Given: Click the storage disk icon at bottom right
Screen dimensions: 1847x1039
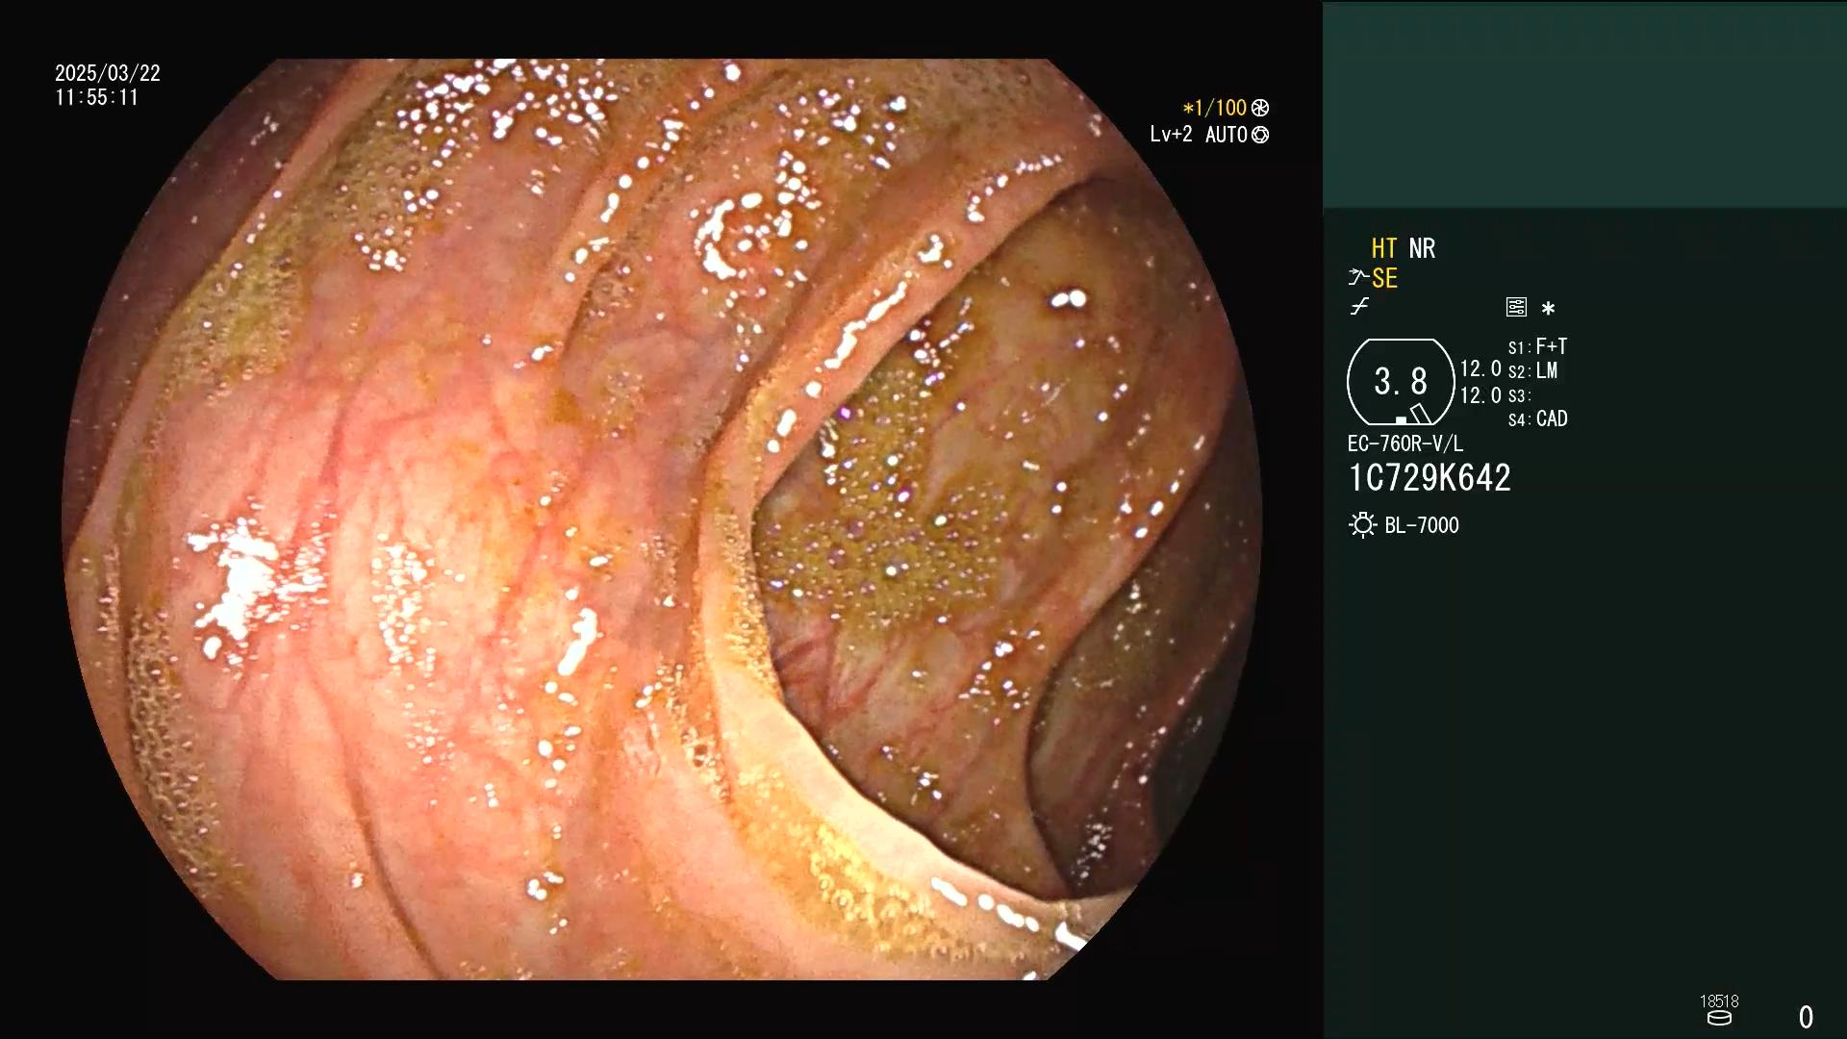Looking at the screenshot, I should tap(1719, 1018).
